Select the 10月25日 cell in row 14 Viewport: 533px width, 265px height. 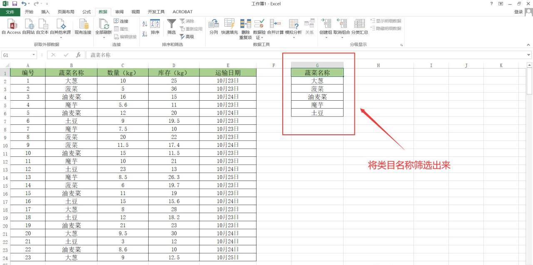pyautogui.click(x=228, y=177)
